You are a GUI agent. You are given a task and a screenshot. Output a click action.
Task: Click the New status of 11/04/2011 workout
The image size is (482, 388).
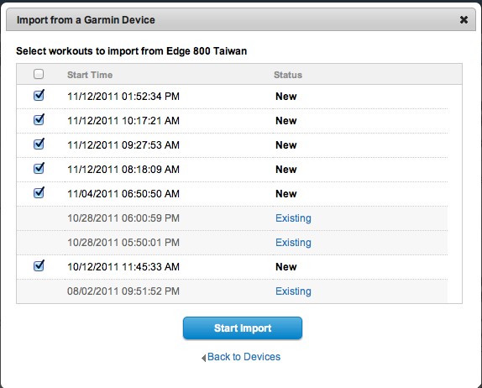286,194
